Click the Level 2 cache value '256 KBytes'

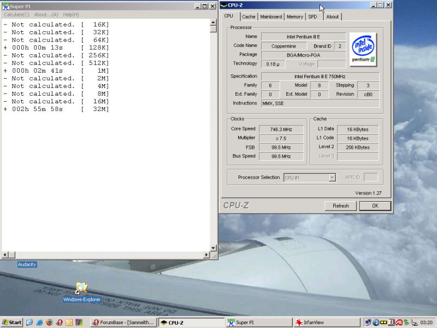tap(358, 147)
